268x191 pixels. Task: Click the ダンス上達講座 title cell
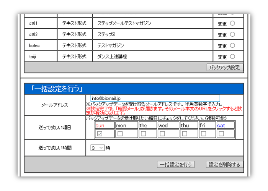(153, 57)
